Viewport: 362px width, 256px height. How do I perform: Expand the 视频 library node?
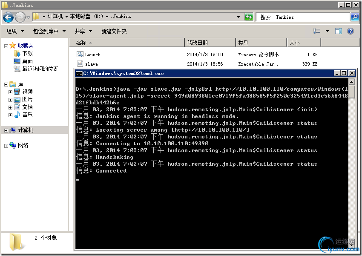pos(10,92)
